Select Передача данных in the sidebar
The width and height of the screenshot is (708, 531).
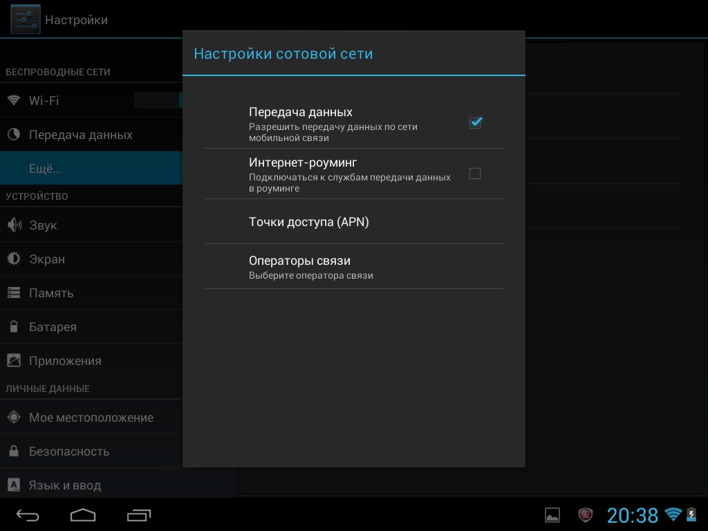point(80,135)
